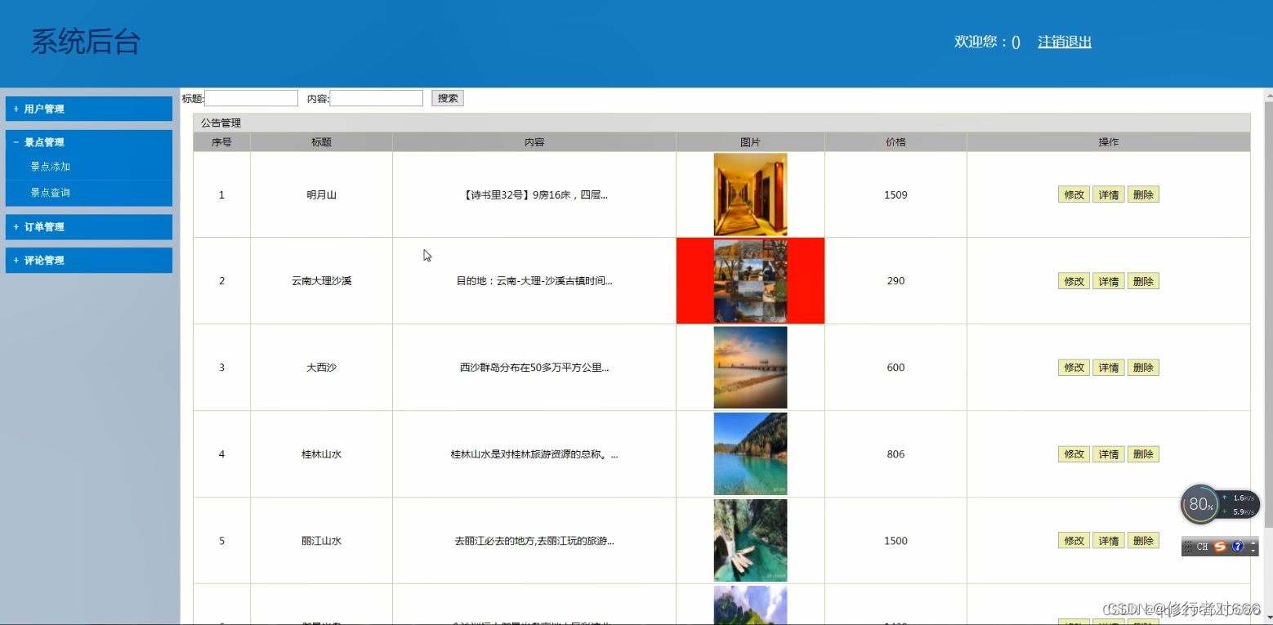Open 景点查询 in the sidebar
This screenshot has height=625, width=1273.
coord(51,193)
